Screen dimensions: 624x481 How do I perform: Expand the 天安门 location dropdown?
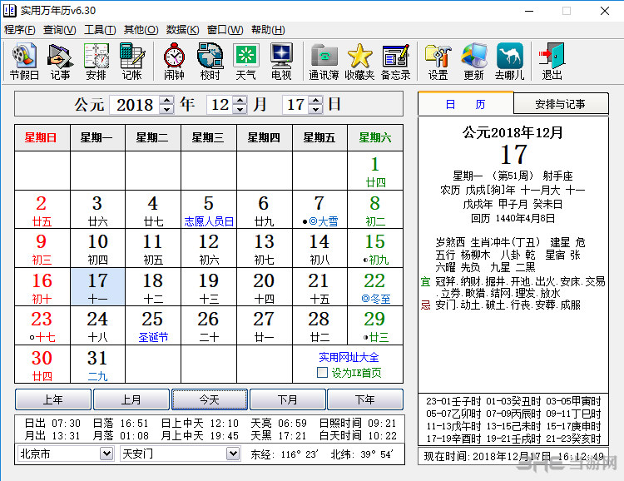[x=233, y=454]
